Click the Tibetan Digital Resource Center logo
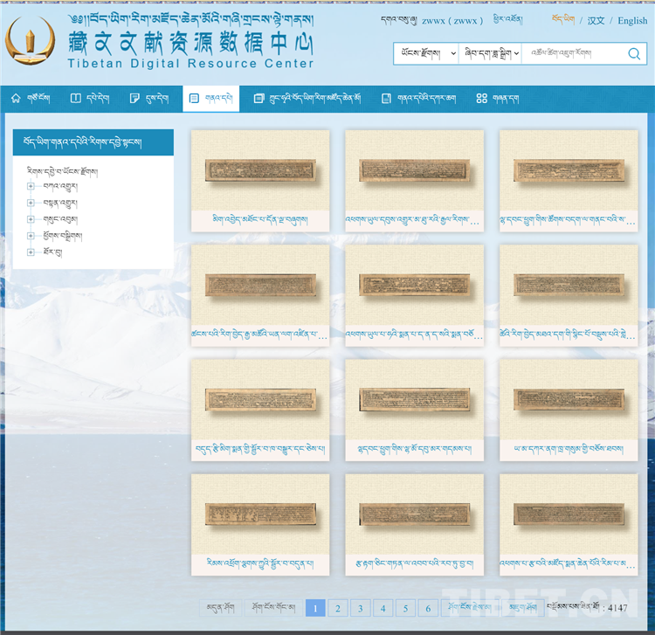Viewport: 655px width, 635px height. pyautogui.click(x=31, y=41)
